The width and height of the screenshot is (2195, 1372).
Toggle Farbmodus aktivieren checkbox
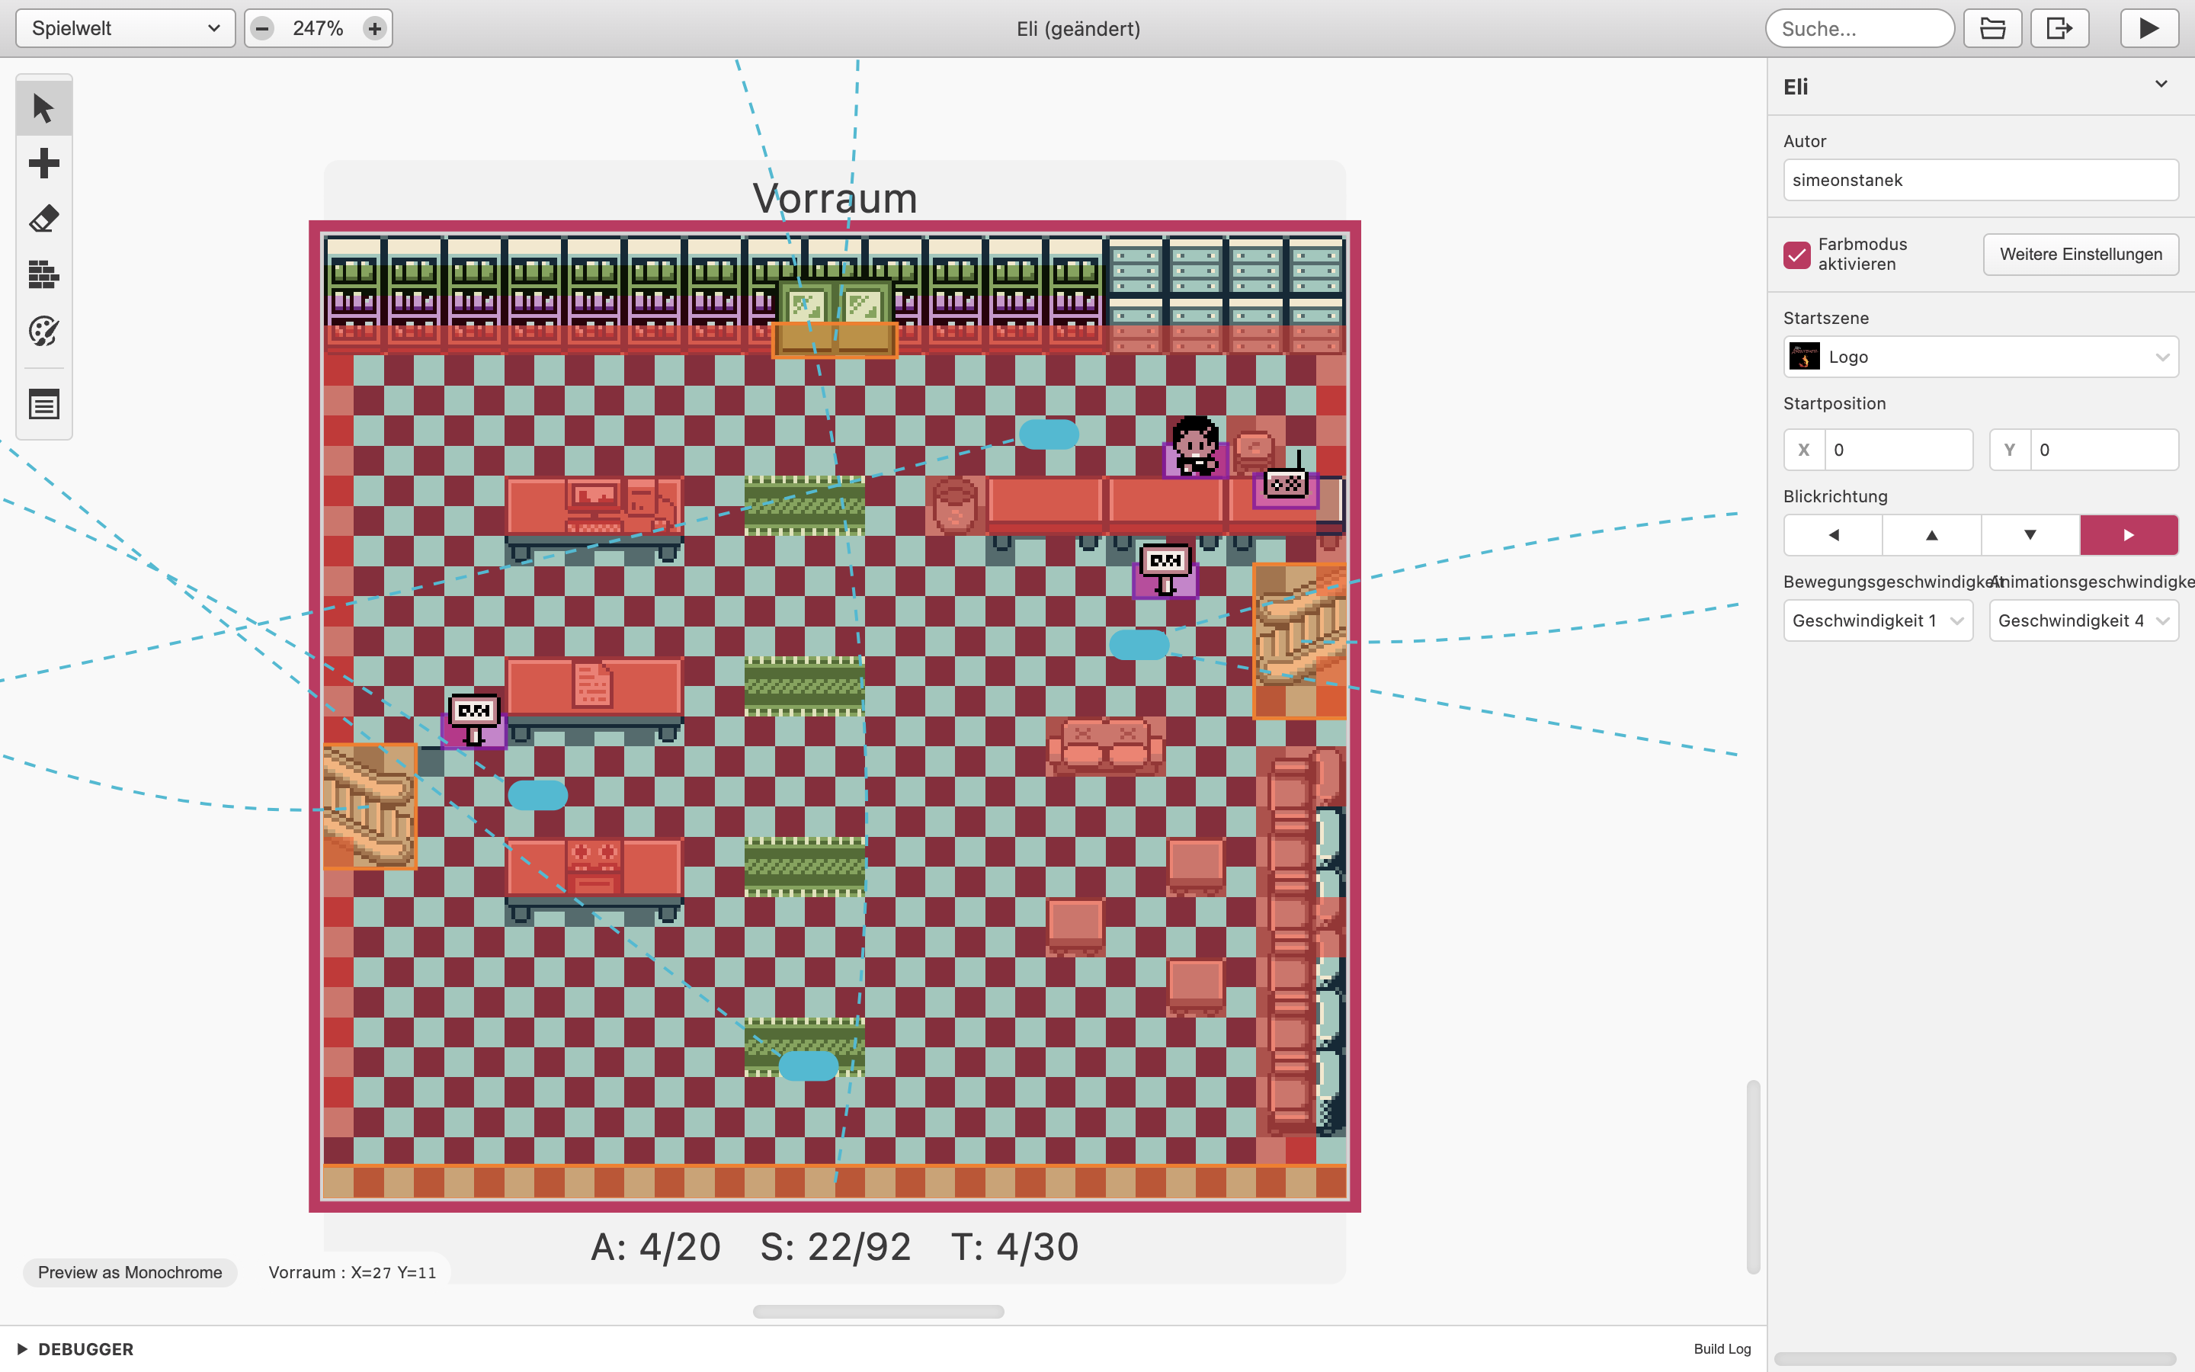1797,254
